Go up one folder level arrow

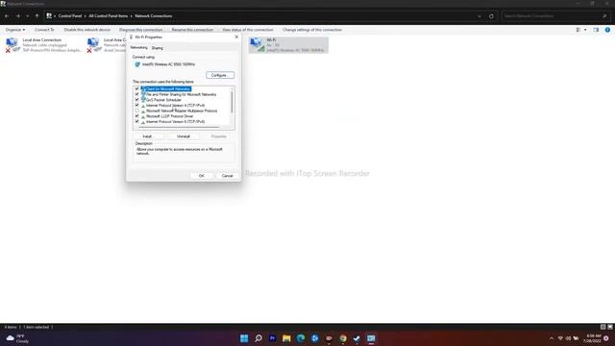37,16
